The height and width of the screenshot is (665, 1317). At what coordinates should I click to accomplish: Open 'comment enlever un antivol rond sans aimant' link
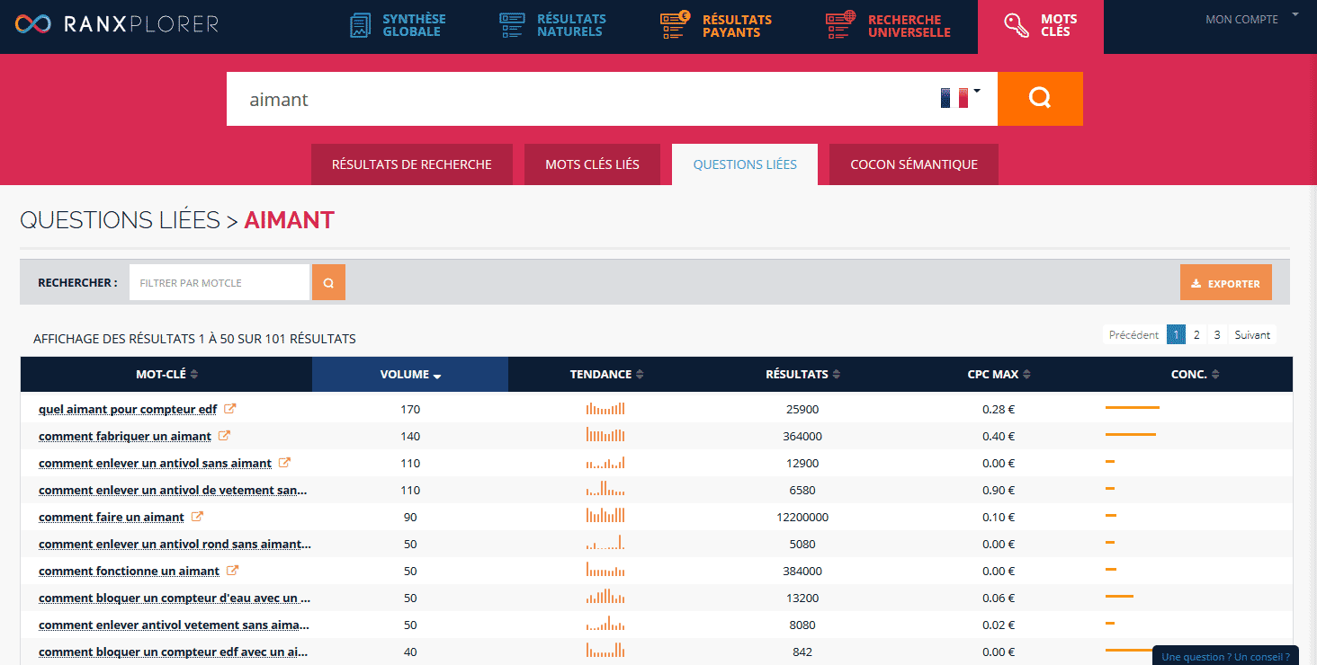[x=175, y=544]
